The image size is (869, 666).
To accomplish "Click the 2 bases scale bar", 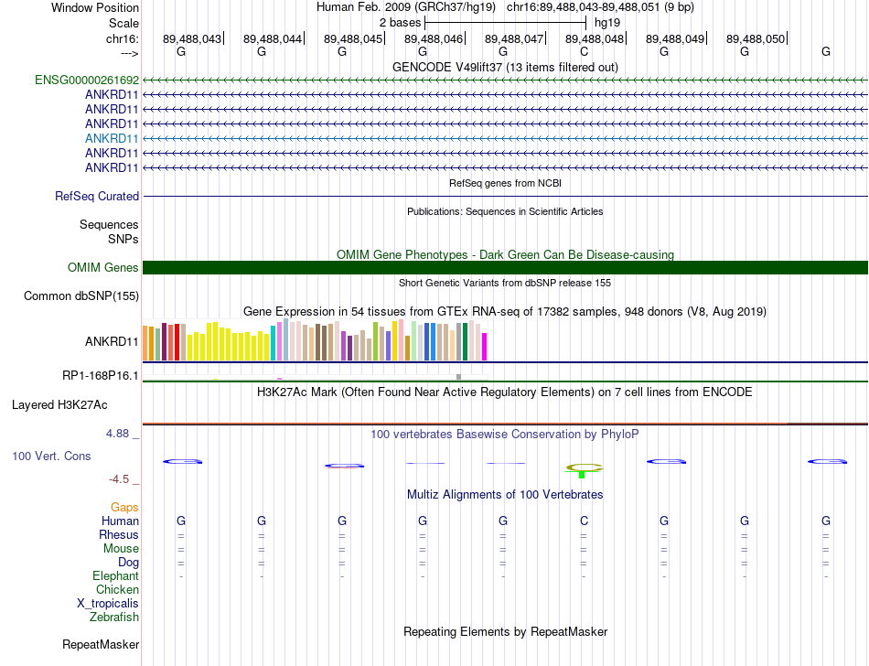I will 505,23.
